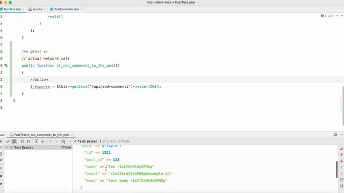Screen dimensions: 344x193
Task: Jump down the stack trace red arrow
Action: (342, 161)
